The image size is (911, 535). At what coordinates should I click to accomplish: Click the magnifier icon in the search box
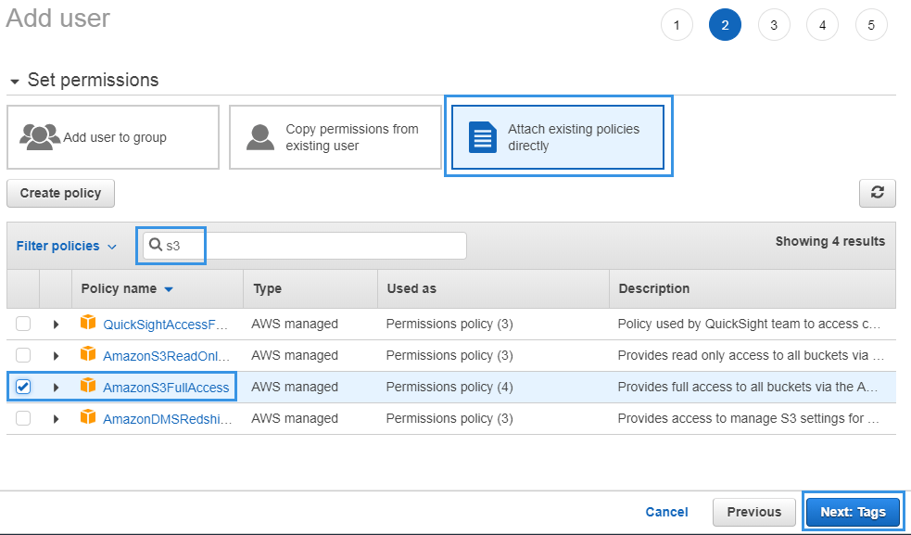[155, 245]
